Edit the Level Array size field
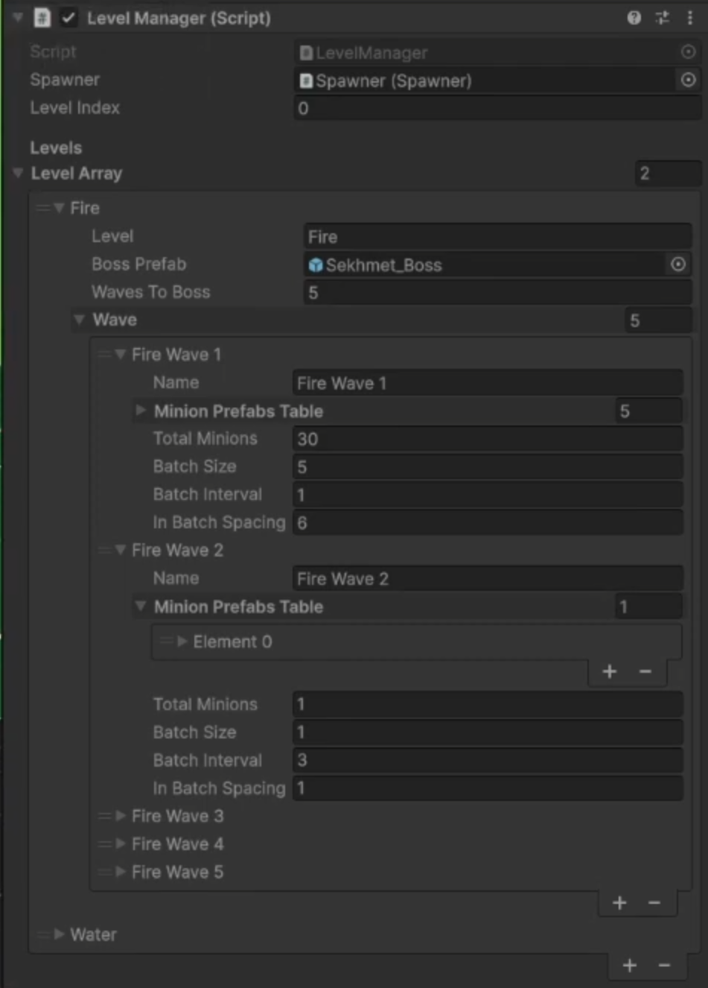Image resolution: width=708 pixels, height=988 pixels. (x=668, y=174)
